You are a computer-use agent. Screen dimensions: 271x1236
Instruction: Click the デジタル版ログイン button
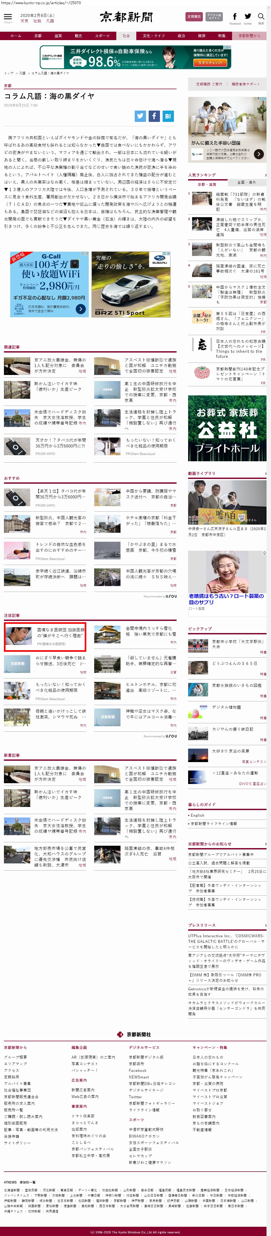pyautogui.click(x=214, y=17)
